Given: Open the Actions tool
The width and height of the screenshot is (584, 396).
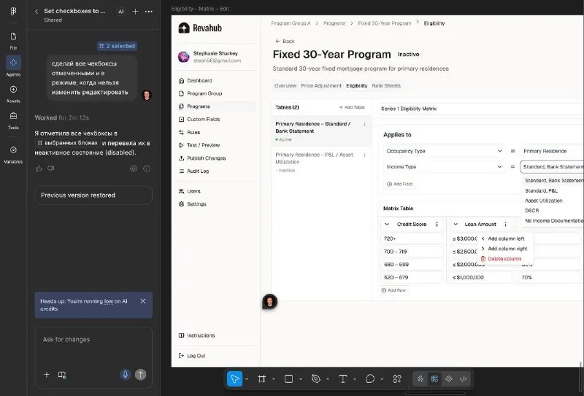Looking at the screenshot, I should point(397,379).
